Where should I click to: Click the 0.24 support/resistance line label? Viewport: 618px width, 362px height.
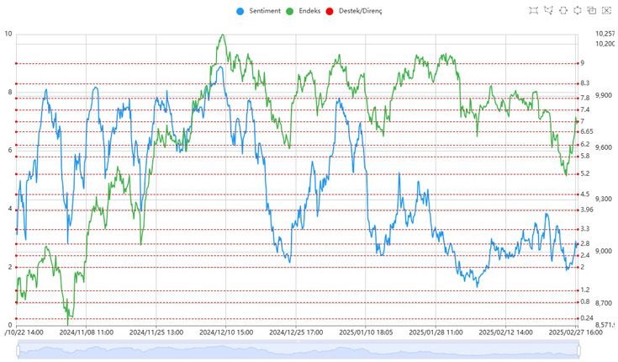pyautogui.click(x=587, y=317)
